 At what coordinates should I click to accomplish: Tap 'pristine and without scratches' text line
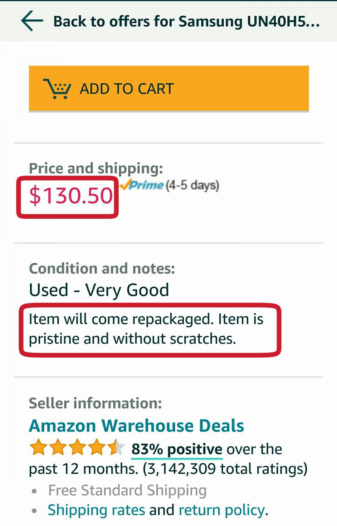pyautogui.click(x=132, y=339)
